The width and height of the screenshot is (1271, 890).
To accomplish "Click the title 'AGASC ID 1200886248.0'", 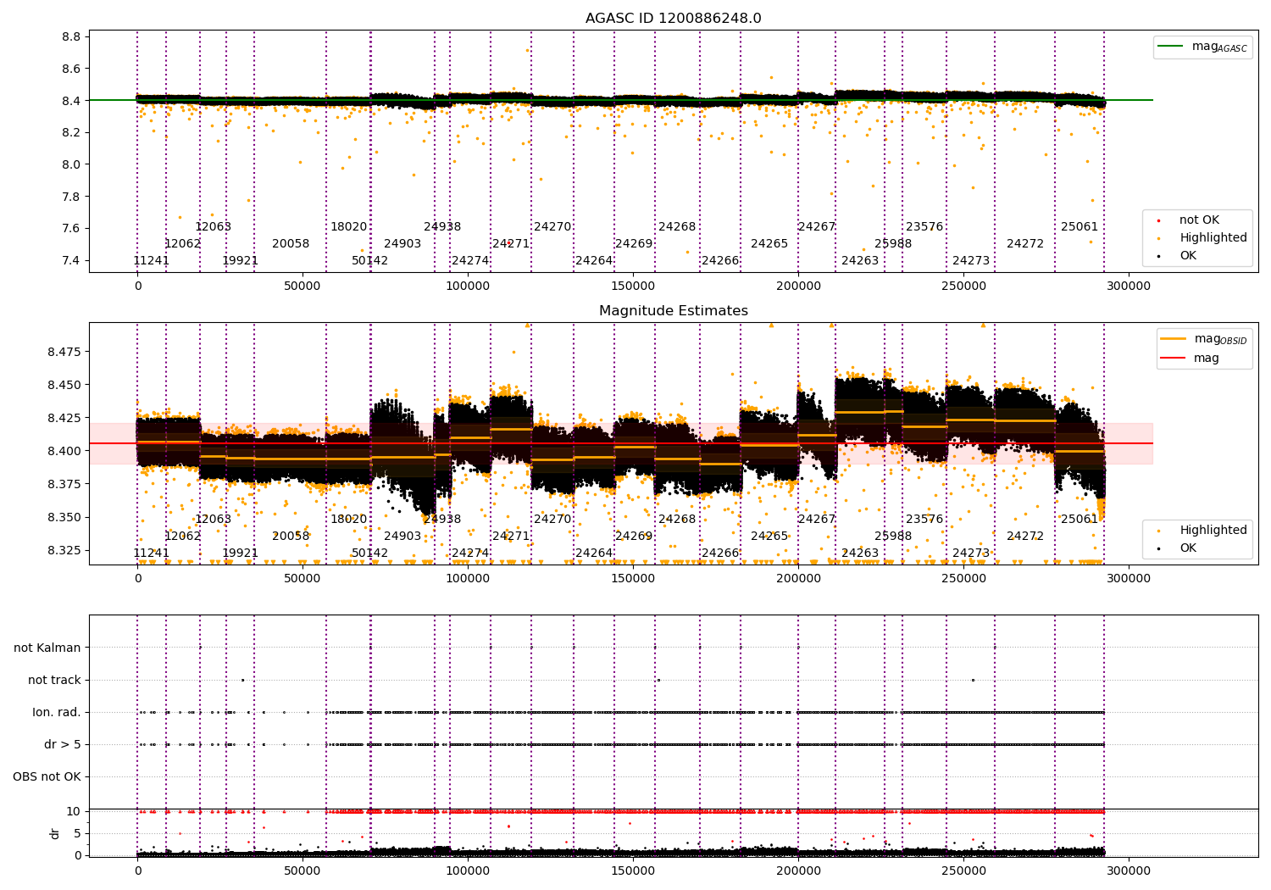I will coord(674,19).
